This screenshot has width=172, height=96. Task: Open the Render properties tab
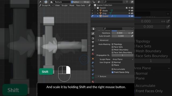pos(93,38)
